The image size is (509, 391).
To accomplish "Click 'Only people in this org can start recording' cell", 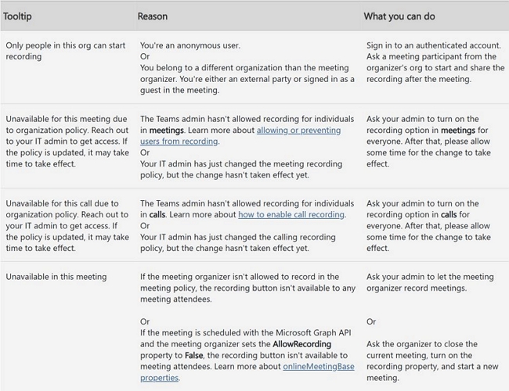I will pyautogui.click(x=66, y=51).
